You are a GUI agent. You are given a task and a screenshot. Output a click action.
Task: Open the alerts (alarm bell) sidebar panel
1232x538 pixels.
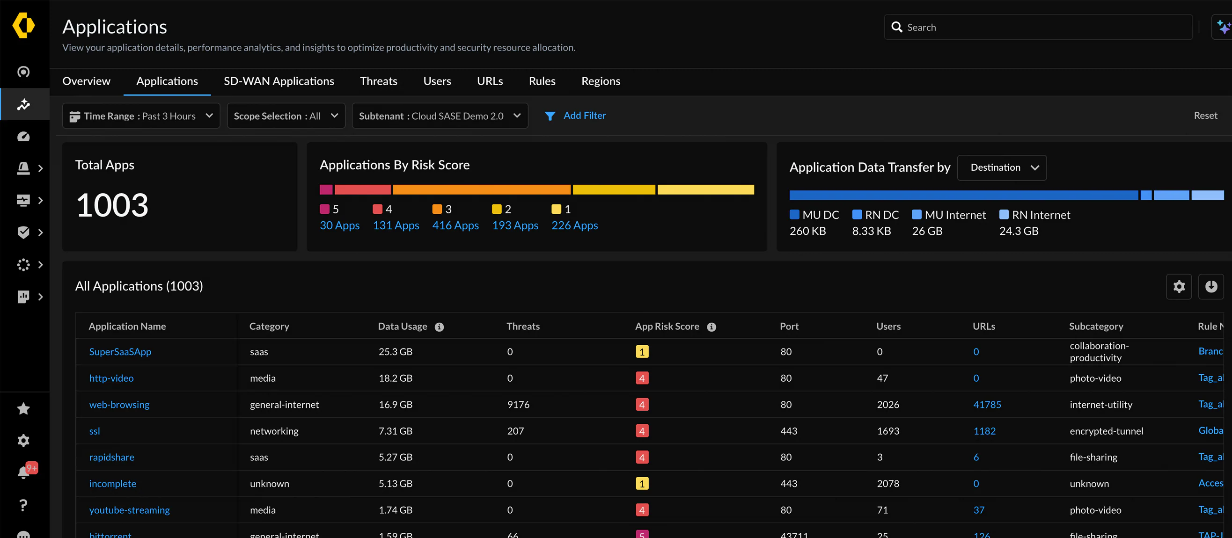coord(23,168)
